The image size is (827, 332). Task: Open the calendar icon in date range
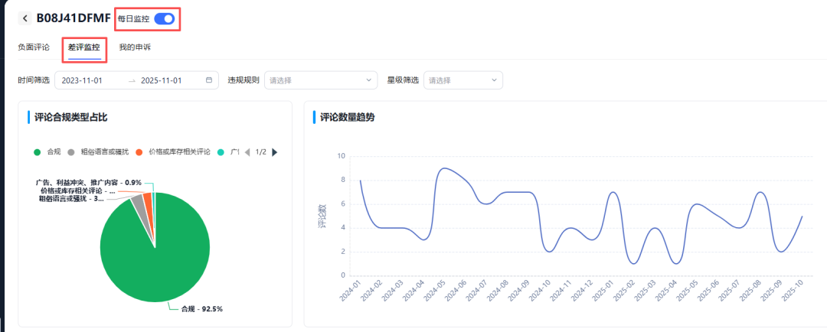209,80
